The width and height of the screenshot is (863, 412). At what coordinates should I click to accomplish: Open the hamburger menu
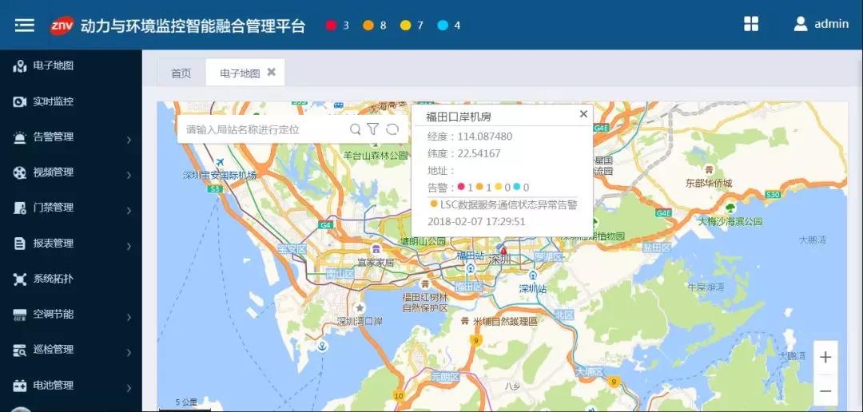pyautogui.click(x=24, y=26)
